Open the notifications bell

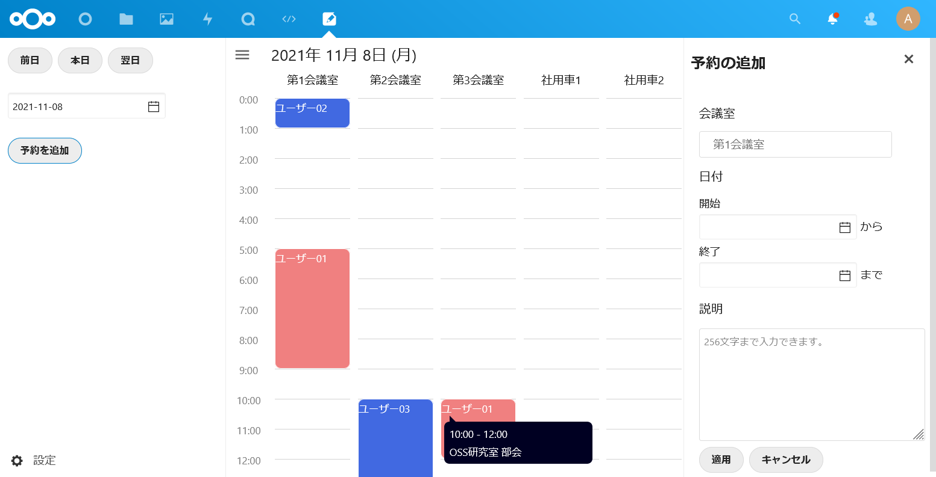click(832, 19)
